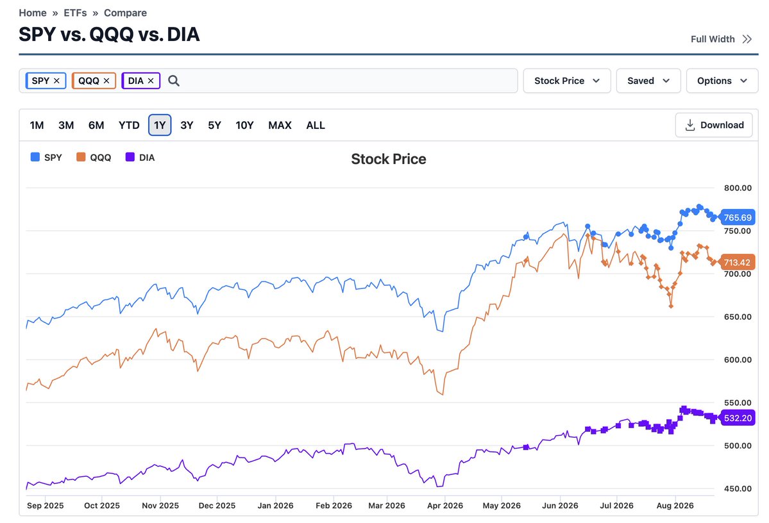This screenshot has width=769, height=523.
Task: Remove QQQ ticker via its X icon
Action: [106, 81]
